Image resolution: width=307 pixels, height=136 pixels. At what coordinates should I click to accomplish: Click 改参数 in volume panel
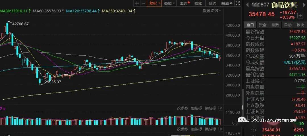tap(183, 108)
